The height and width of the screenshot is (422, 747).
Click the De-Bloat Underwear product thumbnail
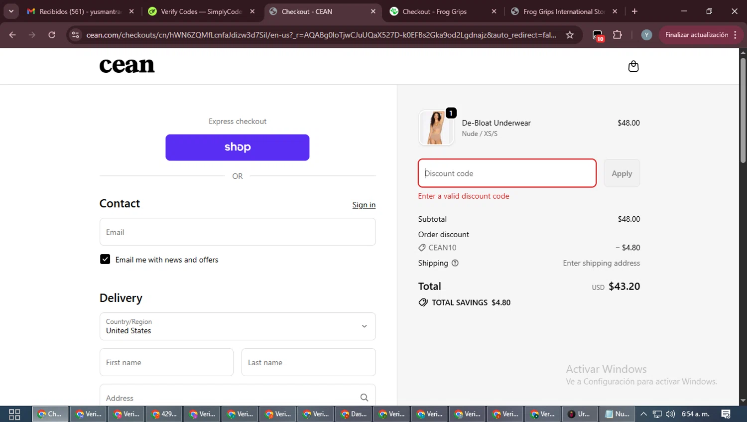436,128
